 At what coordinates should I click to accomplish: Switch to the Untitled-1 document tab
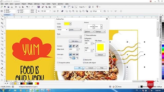coord(7,15)
